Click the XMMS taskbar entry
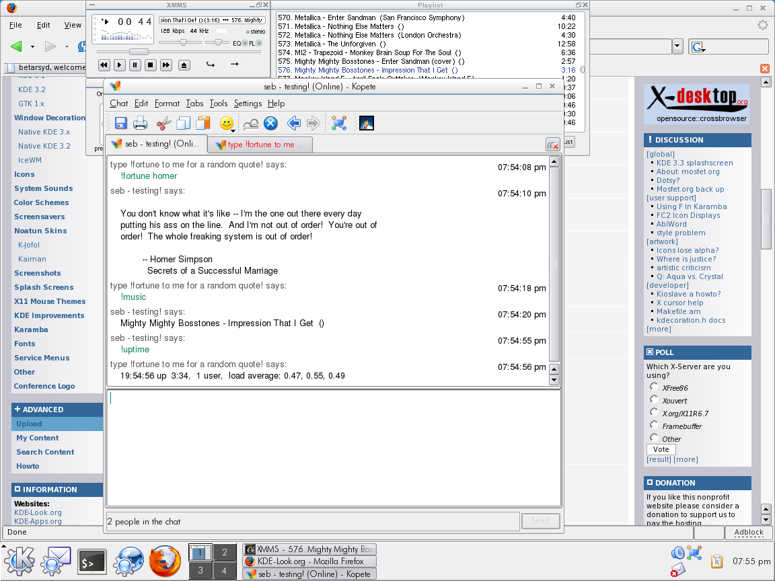 310,549
